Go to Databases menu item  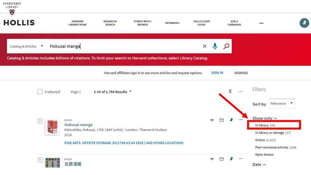coord(172,23)
